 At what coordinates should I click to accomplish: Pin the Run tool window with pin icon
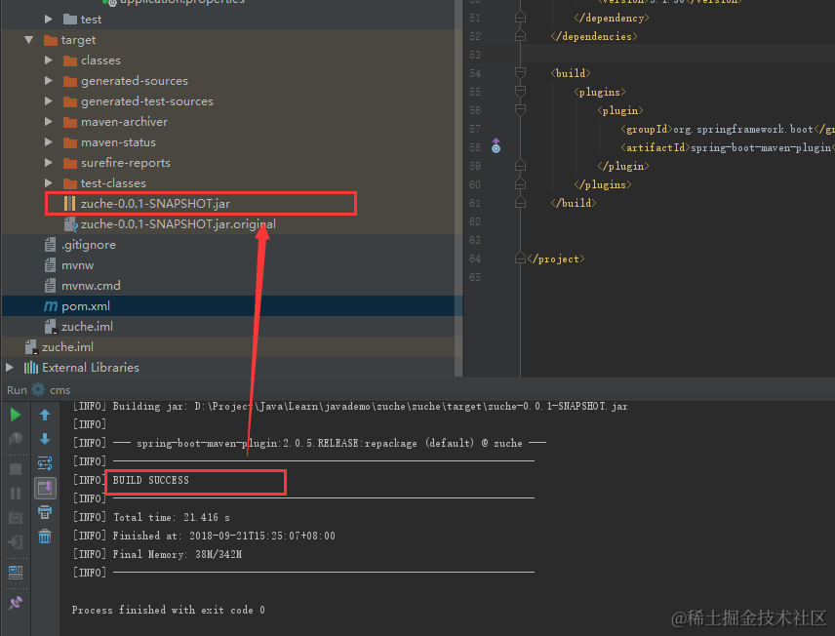(x=15, y=603)
